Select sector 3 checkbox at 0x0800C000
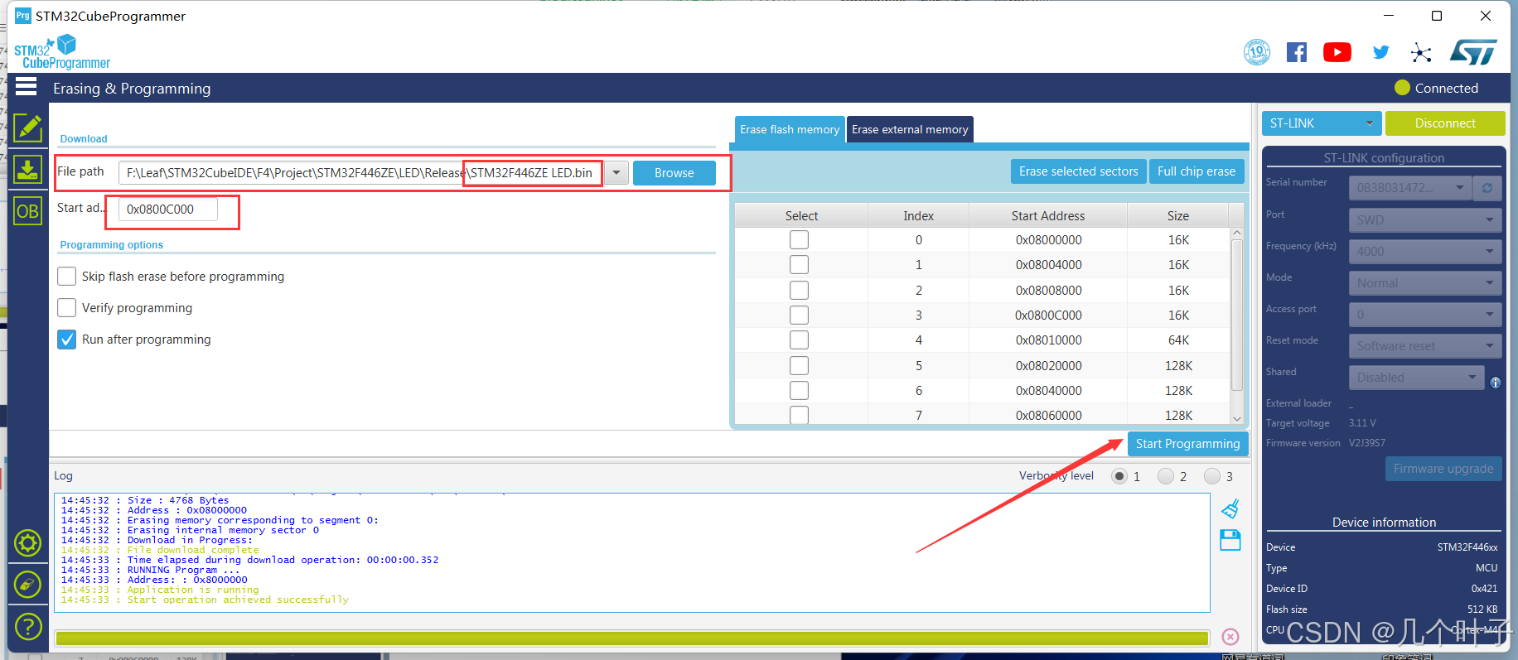 click(799, 315)
